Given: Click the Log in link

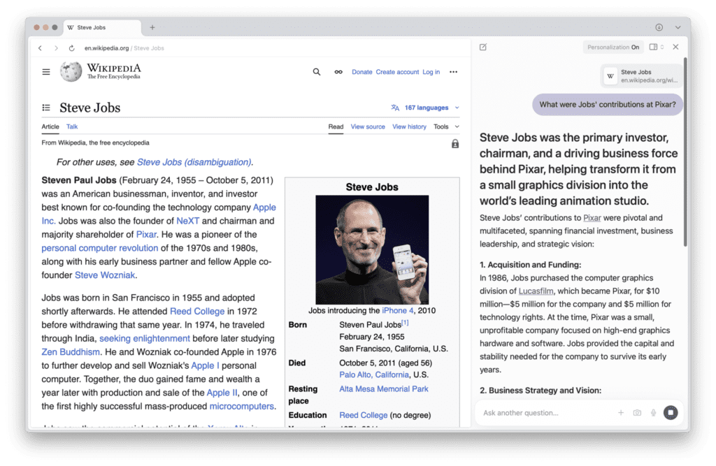Looking at the screenshot, I should (431, 72).
